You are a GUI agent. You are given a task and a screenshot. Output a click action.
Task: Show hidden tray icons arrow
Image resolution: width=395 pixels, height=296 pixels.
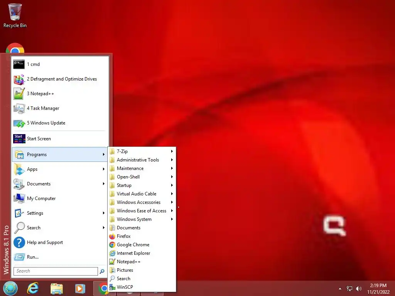click(x=340, y=289)
